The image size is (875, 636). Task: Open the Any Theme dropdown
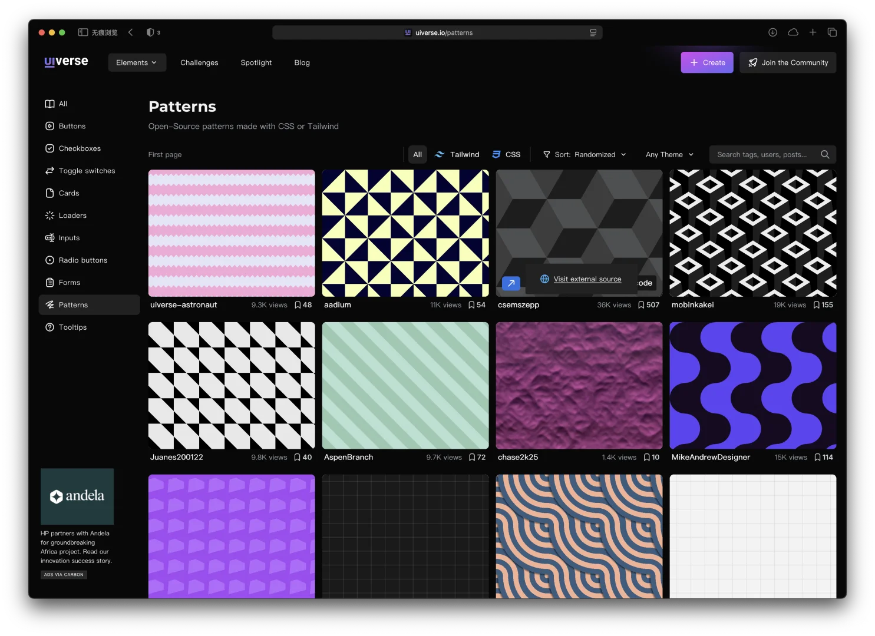669,154
